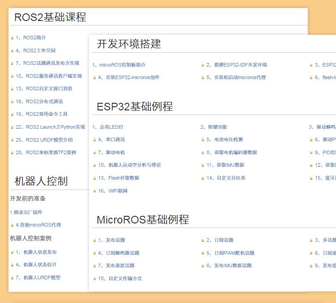
Task: Open '5、订阅PWM舵机话题' example
Action: point(230,253)
